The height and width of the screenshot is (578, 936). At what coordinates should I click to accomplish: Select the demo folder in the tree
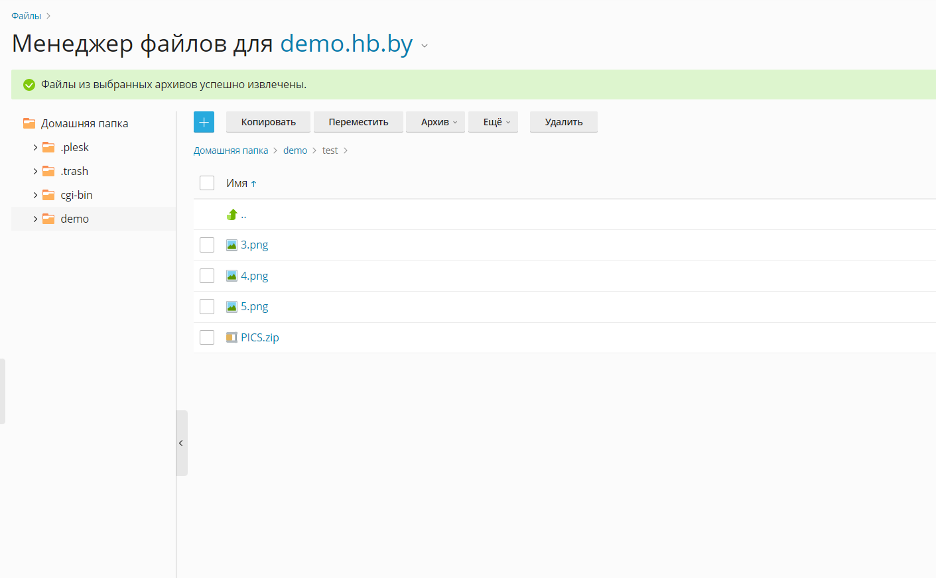[x=74, y=219]
